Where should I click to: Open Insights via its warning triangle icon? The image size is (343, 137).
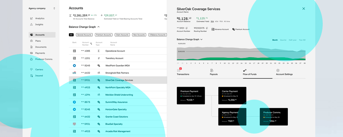pyautogui.click(x=31, y=25)
